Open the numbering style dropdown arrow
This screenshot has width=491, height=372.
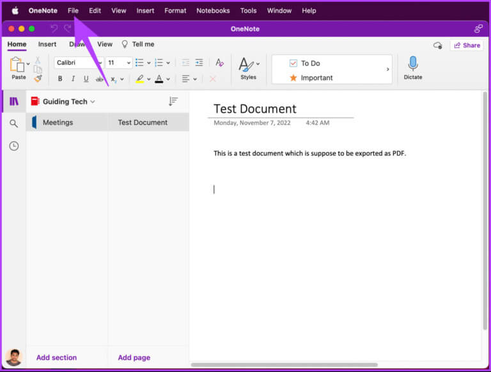(168, 63)
